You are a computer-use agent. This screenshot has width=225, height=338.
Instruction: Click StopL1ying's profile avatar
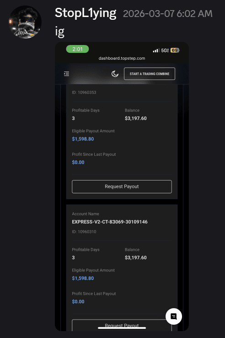click(x=25, y=22)
